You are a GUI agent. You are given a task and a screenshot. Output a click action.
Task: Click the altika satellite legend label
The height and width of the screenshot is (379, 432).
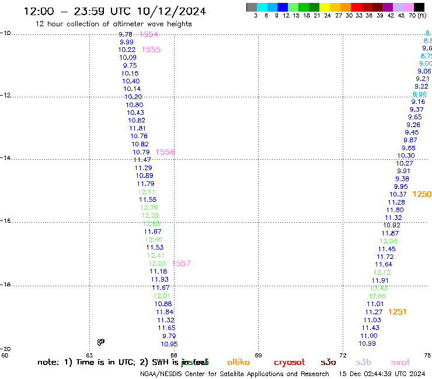point(238,362)
